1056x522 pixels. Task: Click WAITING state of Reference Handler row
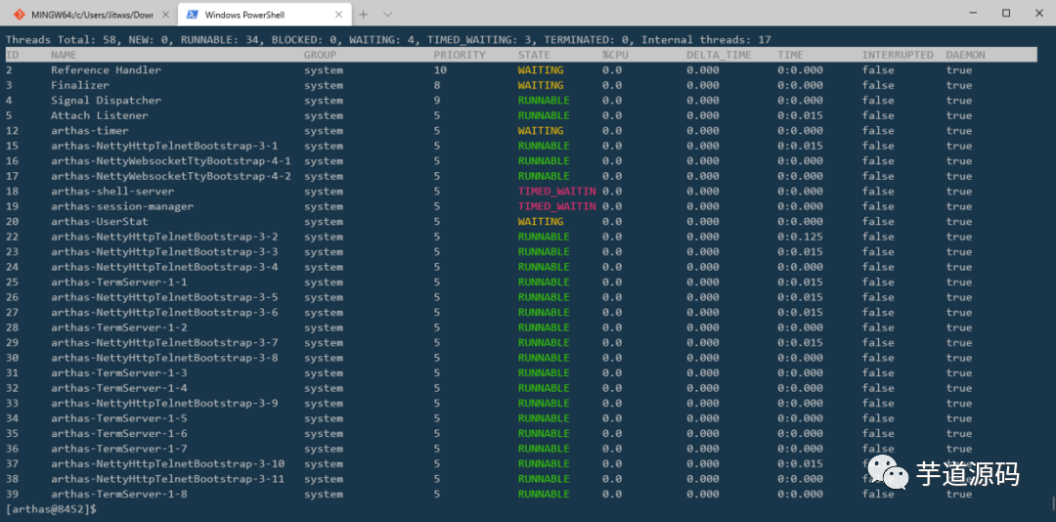tap(541, 70)
